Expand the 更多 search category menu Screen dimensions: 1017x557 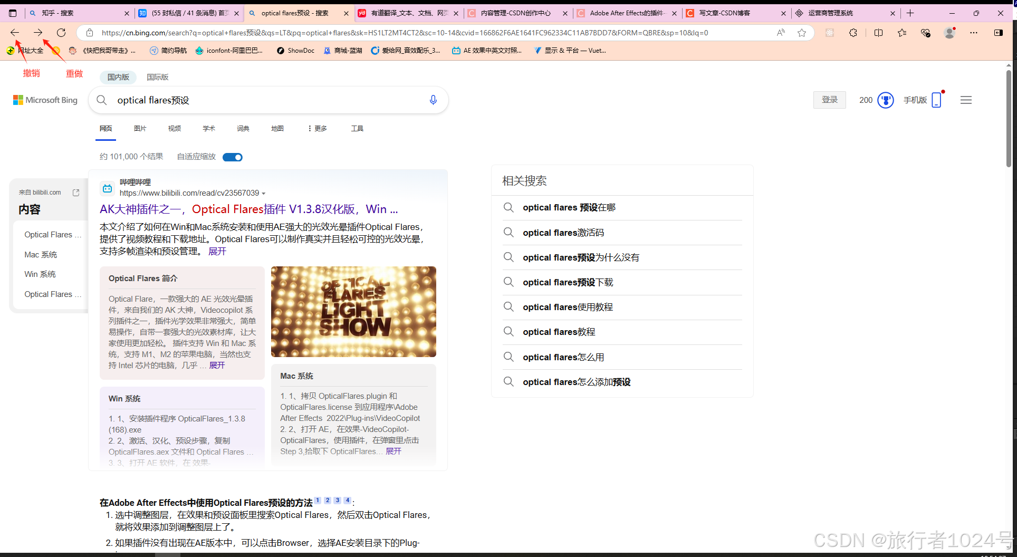pyautogui.click(x=318, y=129)
